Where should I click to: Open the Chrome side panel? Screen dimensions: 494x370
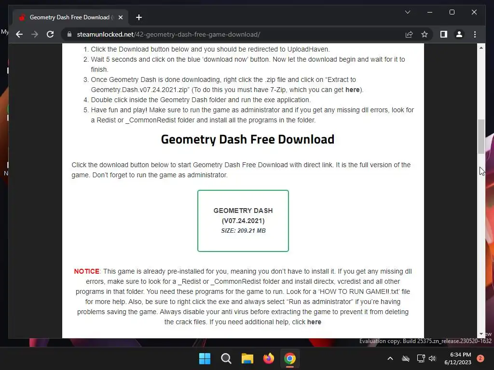click(444, 34)
